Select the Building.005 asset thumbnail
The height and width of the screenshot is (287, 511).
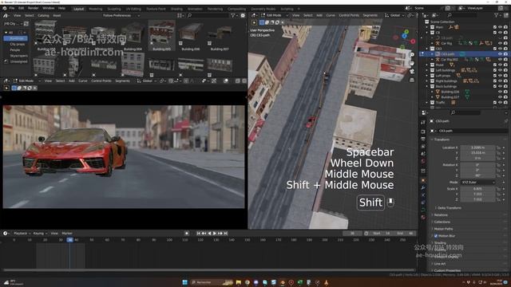tap(161, 35)
